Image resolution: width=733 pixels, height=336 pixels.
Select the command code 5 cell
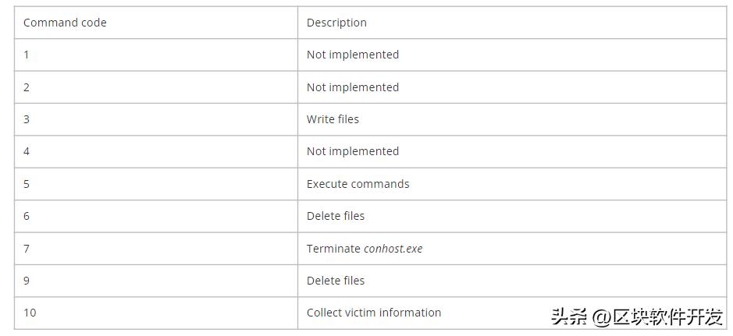tap(27, 184)
